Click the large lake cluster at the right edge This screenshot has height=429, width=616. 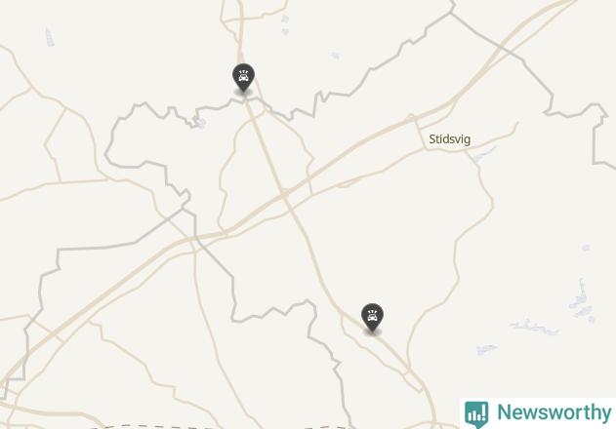(x=581, y=300)
